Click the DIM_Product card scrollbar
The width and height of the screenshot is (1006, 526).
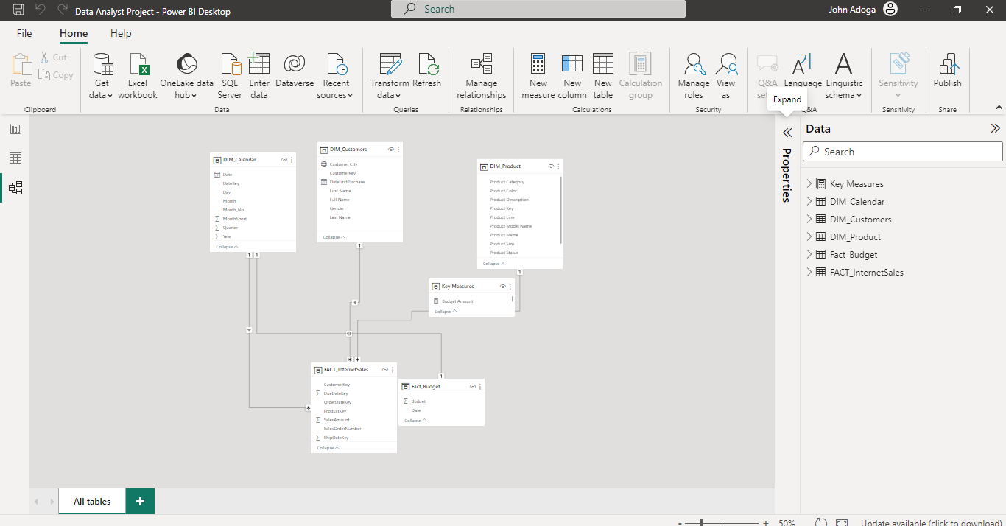561,210
